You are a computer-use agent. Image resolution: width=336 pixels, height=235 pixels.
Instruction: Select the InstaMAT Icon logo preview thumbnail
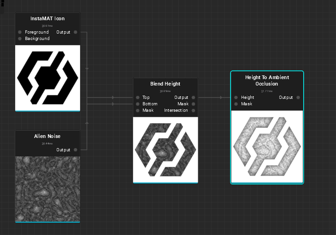point(47,78)
